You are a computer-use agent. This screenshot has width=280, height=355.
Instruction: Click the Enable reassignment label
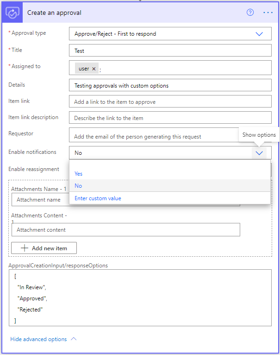(34, 169)
